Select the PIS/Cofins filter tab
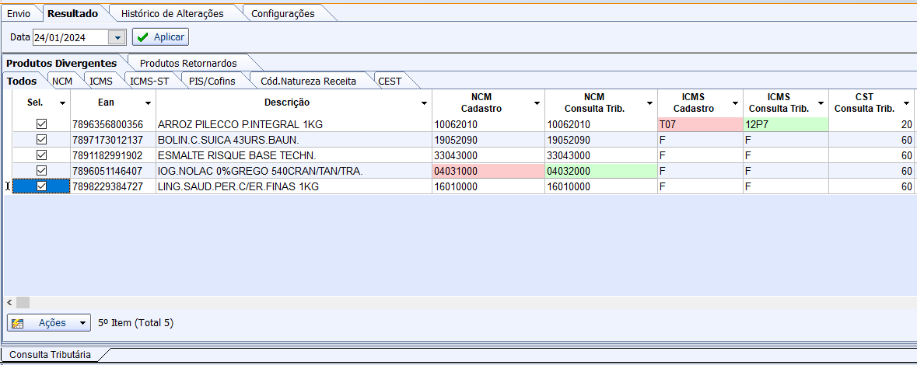The width and height of the screenshot is (917, 365). point(211,81)
